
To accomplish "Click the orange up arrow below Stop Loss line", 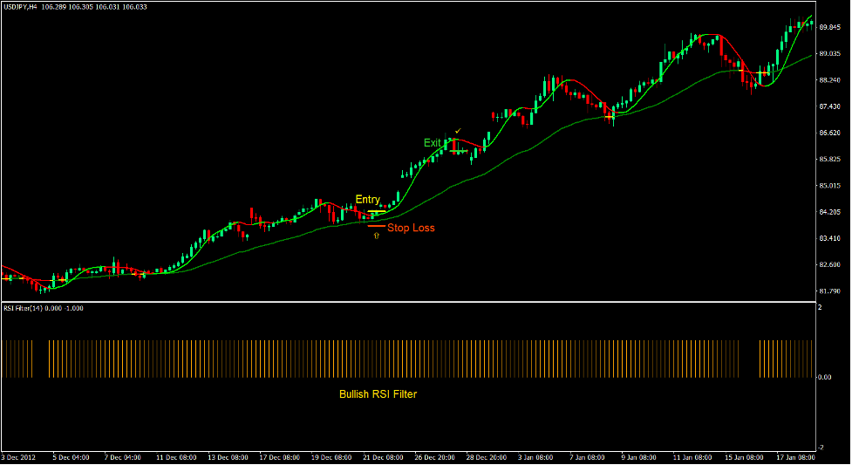I will tap(377, 236).
